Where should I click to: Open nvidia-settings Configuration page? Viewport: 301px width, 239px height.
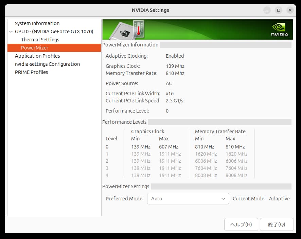pyautogui.click(x=48, y=64)
